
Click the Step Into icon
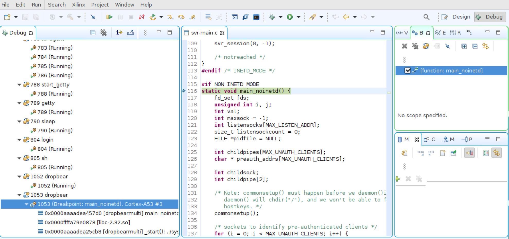coord(170,17)
